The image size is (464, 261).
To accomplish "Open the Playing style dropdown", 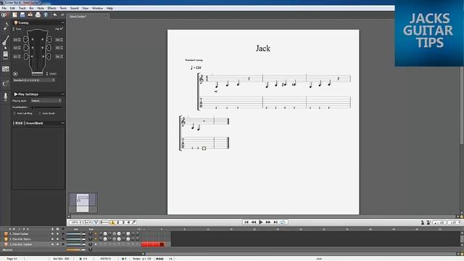I will pos(46,101).
